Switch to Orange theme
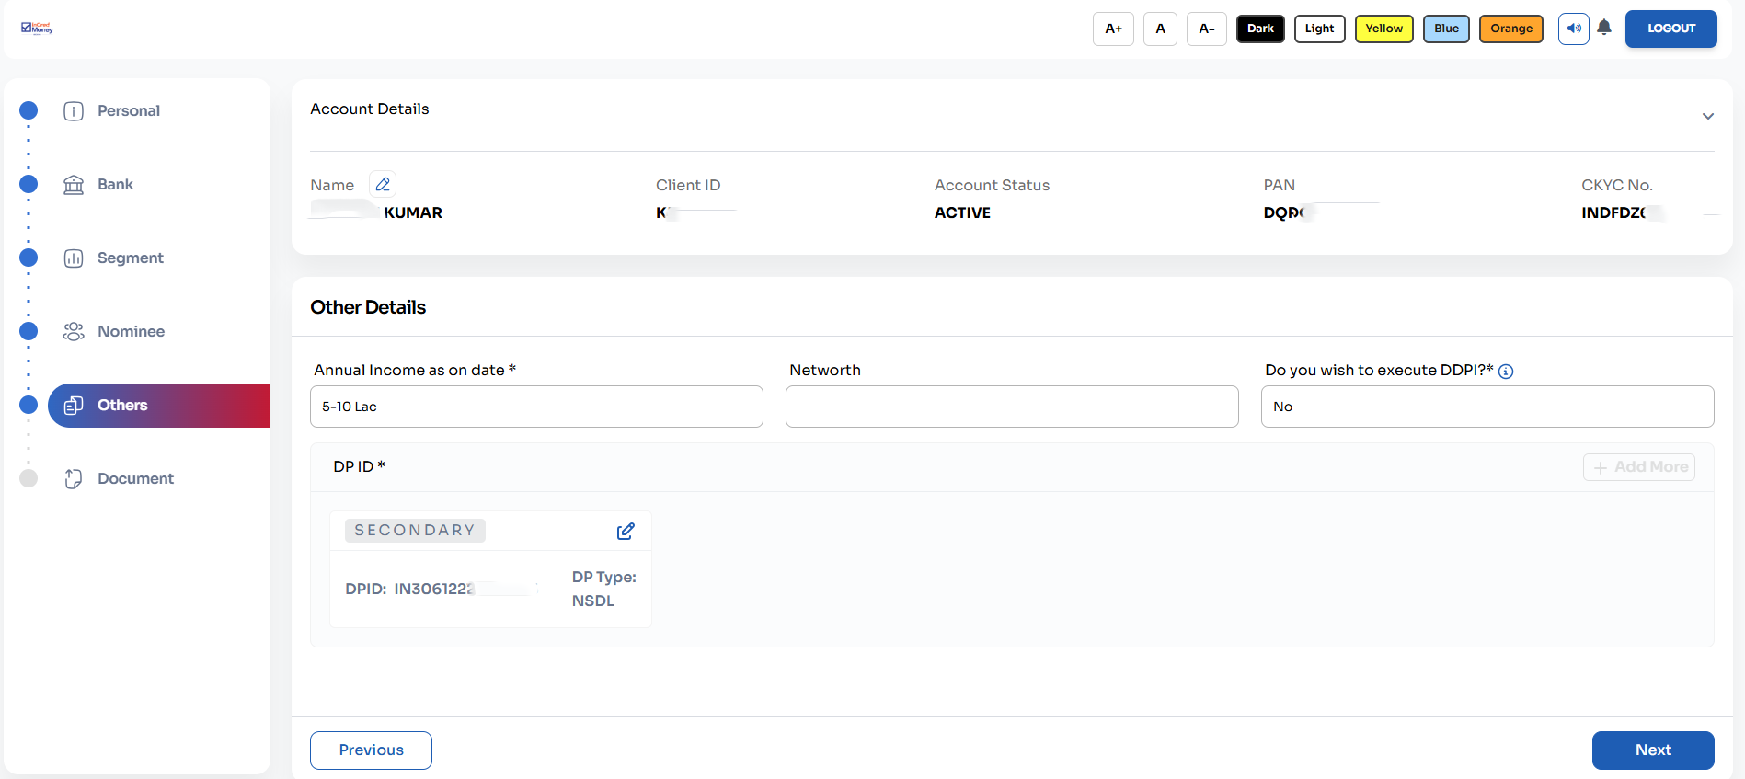Image resolution: width=1745 pixels, height=779 pixels. [1511, 29]
